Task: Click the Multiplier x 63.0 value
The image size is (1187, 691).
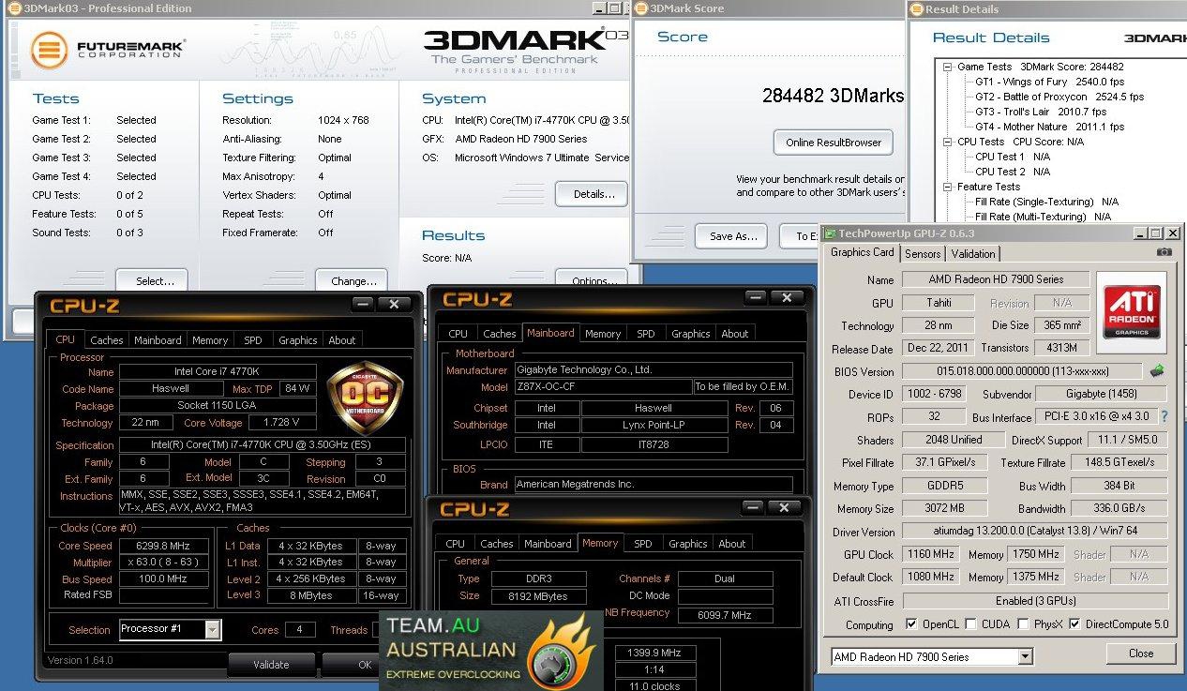Action: 163,563
